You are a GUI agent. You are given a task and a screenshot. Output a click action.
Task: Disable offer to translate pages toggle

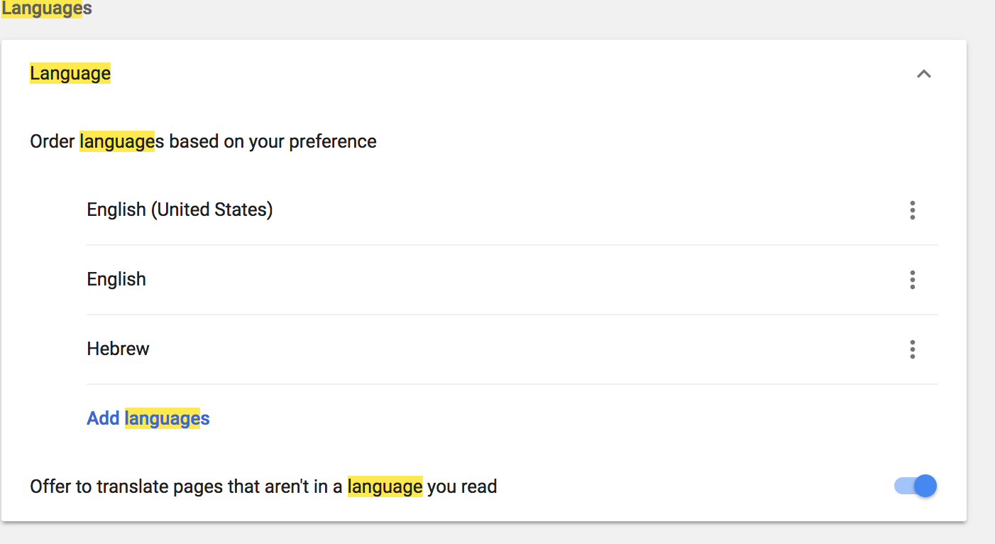click(916, 486)
